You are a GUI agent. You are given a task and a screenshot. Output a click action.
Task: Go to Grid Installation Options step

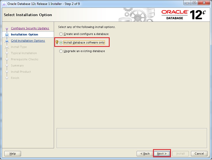pos(28,41)
